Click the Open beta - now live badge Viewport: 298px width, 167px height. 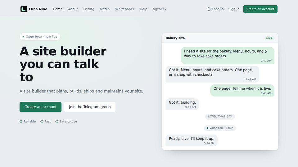click(40, 36)
